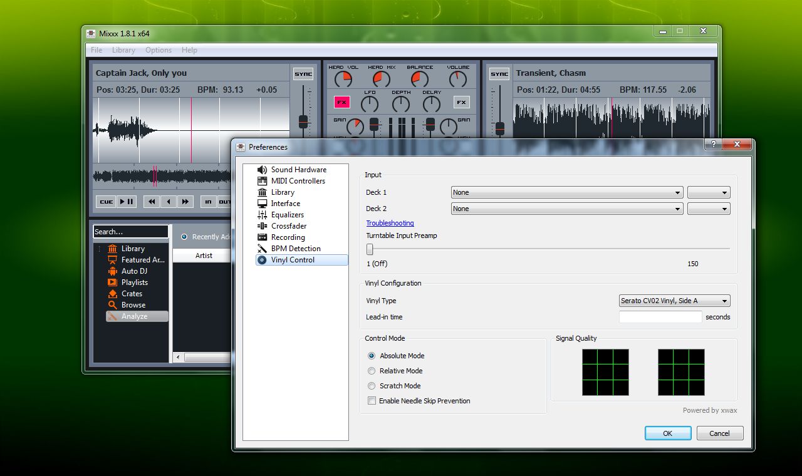This screenshot has height=476, width=802.
Task: Click the BALANCE knob
Action: click(x=420, y=79)
